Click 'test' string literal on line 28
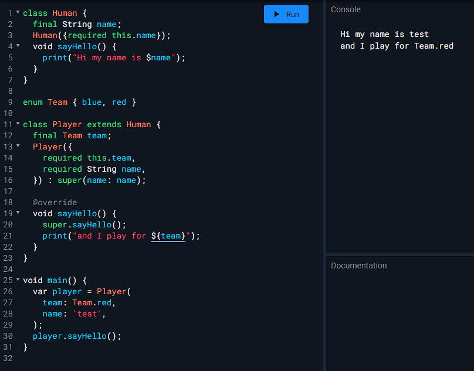 click(x=87, y=314)
